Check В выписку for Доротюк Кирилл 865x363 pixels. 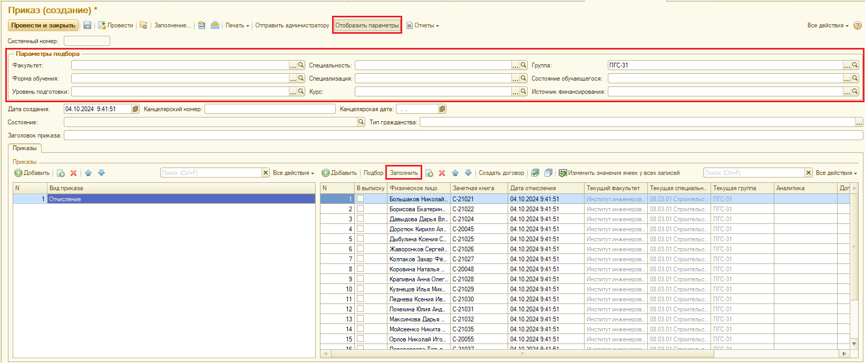tap(360, 229)
